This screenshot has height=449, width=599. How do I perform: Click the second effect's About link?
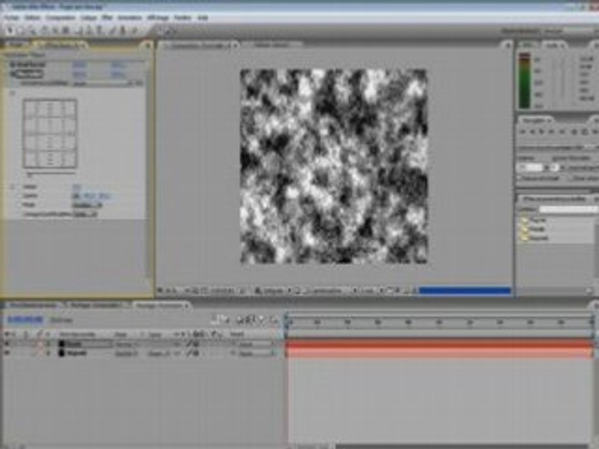(x=118, y=74)
